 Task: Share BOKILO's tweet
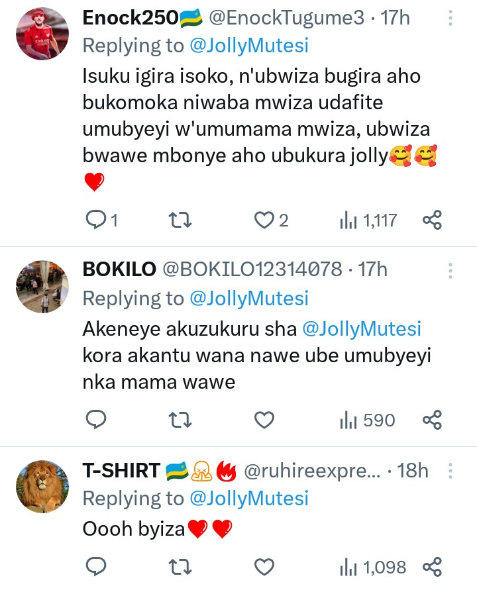(x=432, y=420)
